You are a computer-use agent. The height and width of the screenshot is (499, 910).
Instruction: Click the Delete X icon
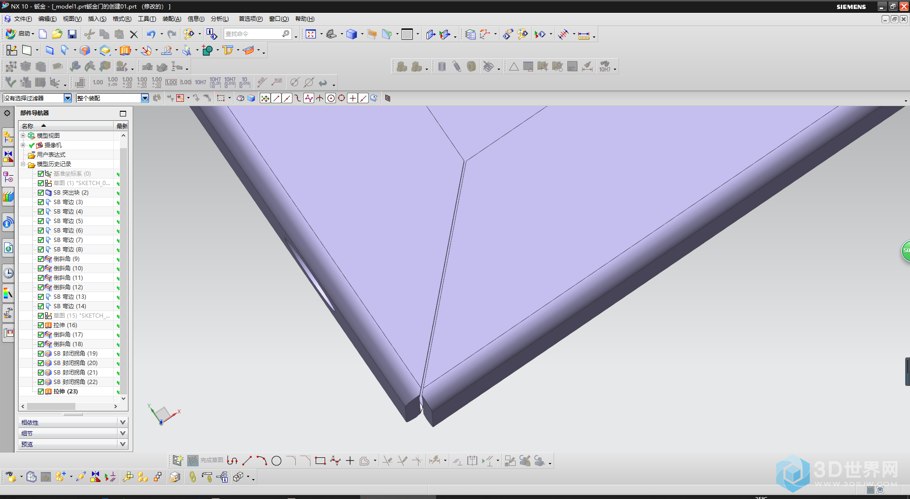[134, 34]
